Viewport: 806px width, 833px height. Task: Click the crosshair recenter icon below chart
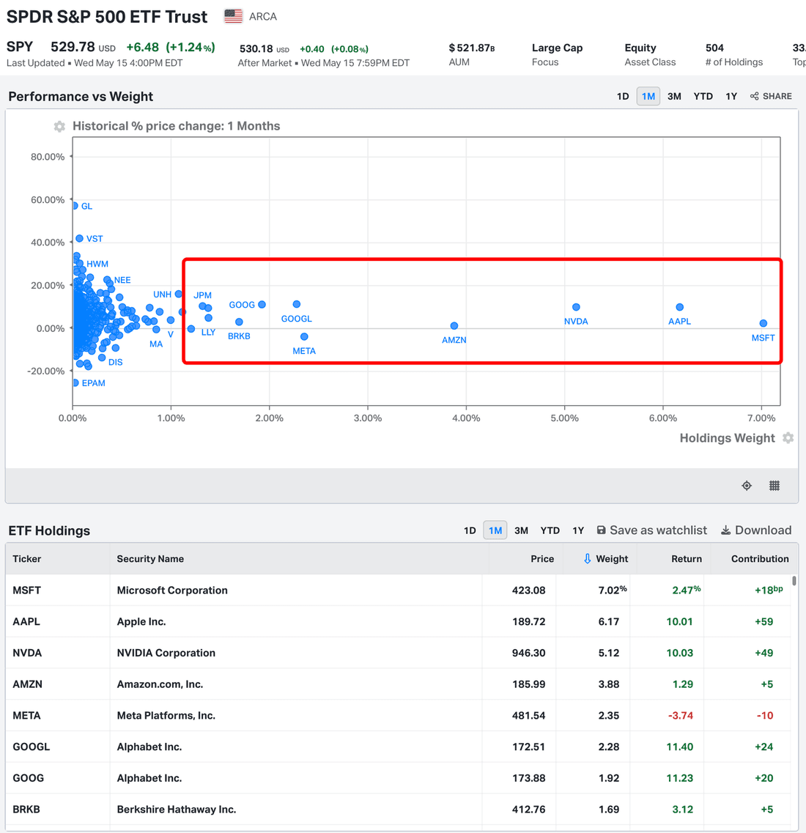[x=747, y=486]
